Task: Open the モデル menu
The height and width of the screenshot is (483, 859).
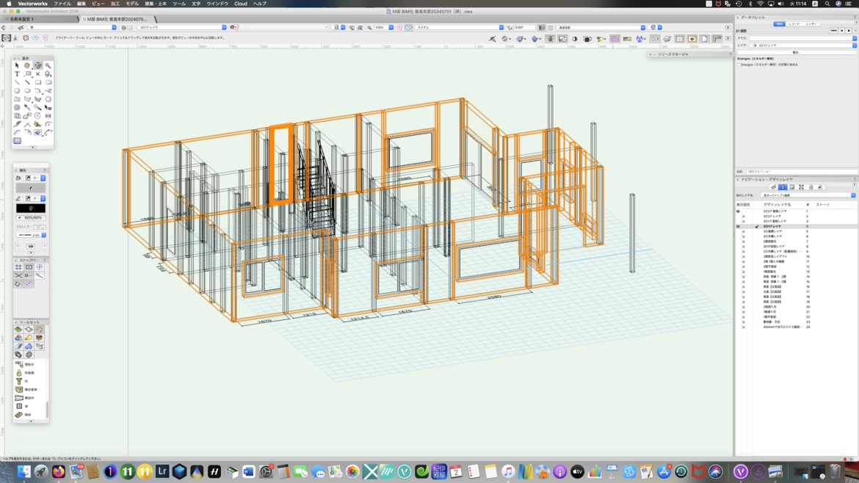Action: point(132,4)
